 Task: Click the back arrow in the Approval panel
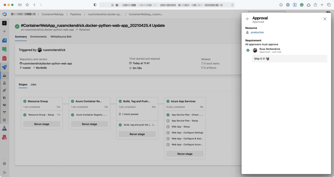coord(248,19)
